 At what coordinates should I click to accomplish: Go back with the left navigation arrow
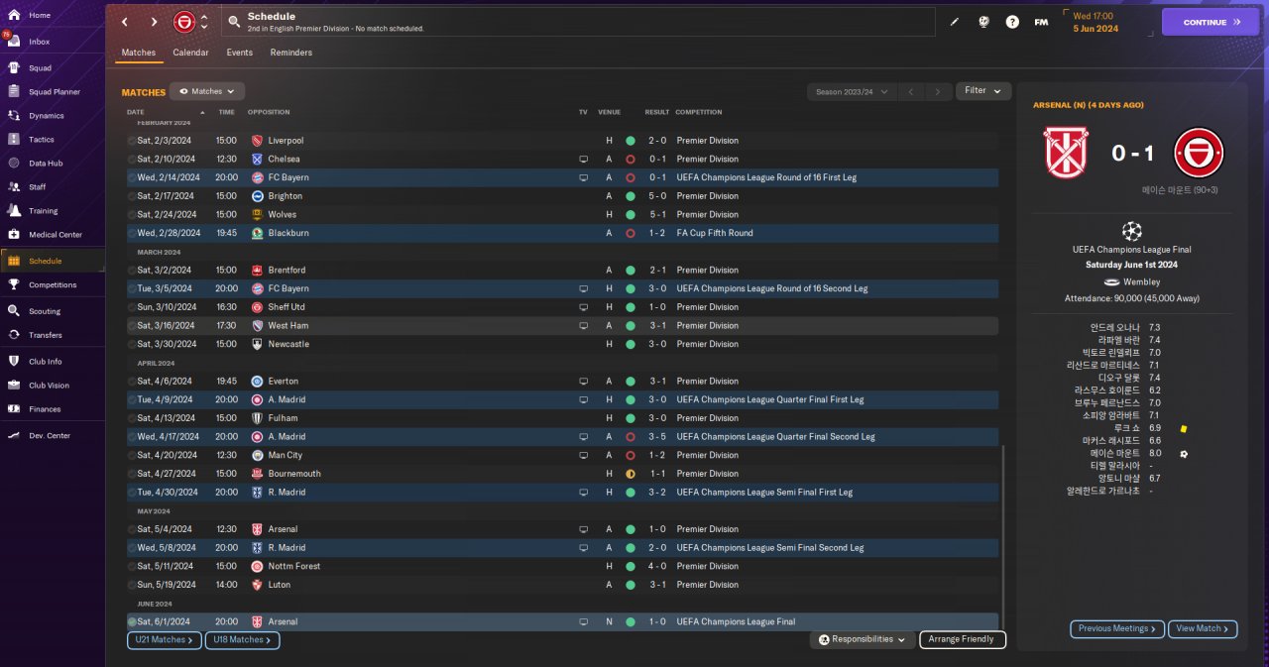[125, 22]
